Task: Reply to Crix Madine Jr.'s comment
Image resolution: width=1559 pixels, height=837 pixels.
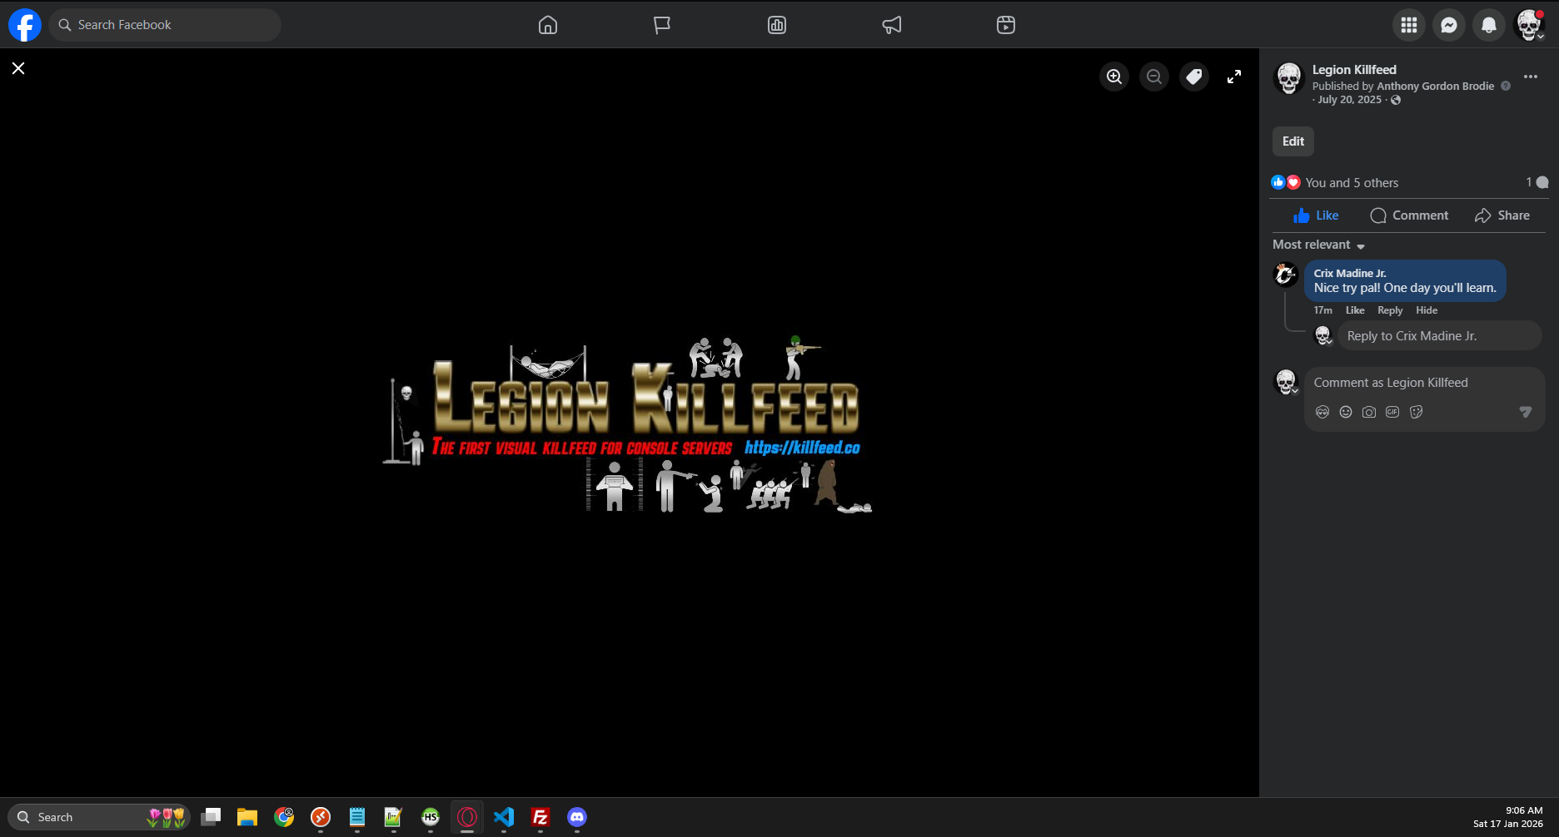Action: pos(1390,310)
